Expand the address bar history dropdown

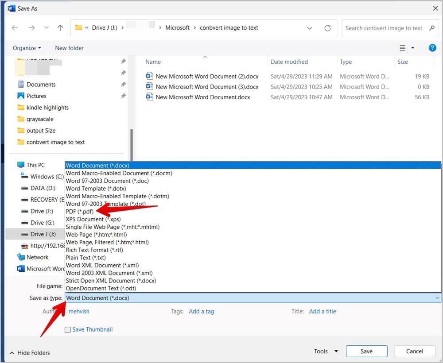pyautogui.click(x=309, y=28)
